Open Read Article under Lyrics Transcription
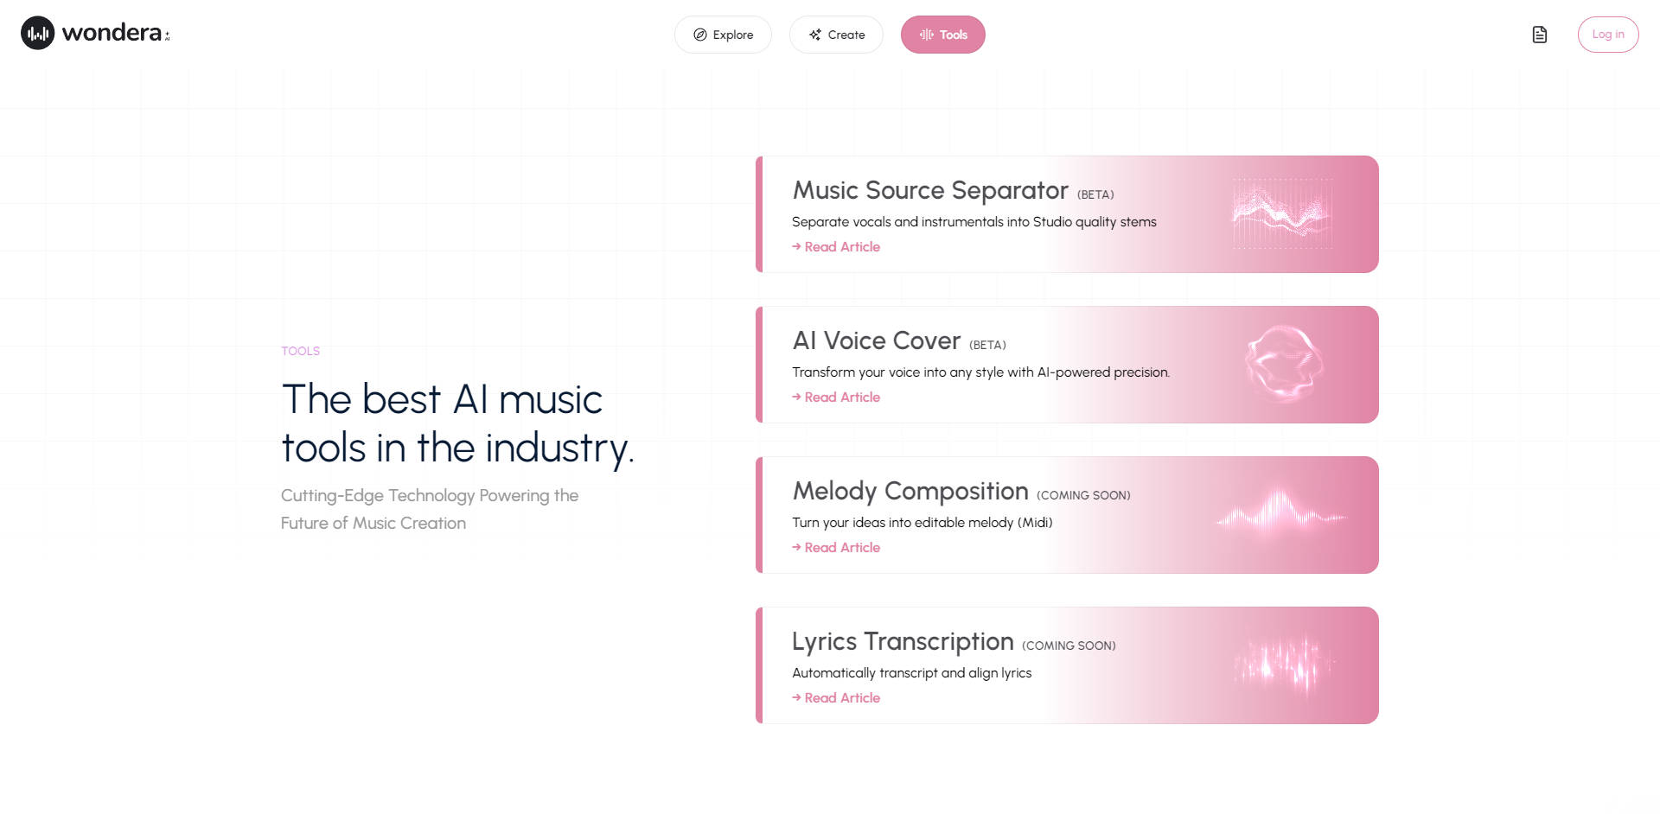This screenshot has width=1660, height=814. [841, 698]
